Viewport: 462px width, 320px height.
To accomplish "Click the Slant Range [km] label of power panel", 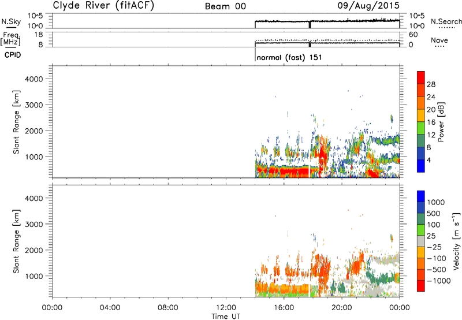I will coord(16,122).
